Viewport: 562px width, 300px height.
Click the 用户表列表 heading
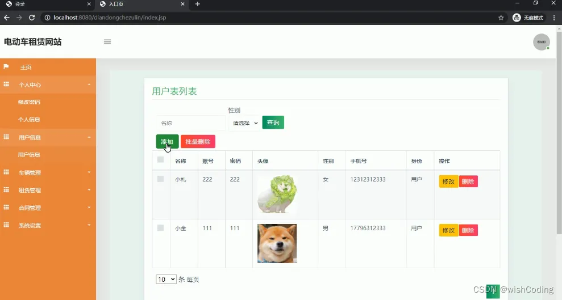click(174, 91)
